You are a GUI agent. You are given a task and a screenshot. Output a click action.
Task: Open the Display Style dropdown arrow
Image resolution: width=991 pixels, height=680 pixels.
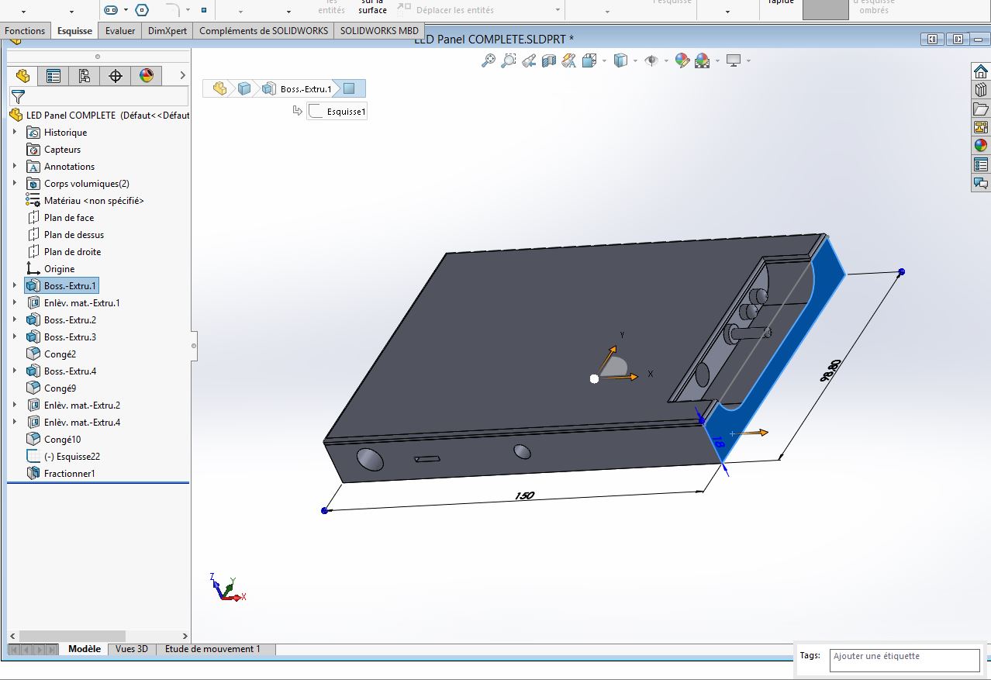click(635, 60)
